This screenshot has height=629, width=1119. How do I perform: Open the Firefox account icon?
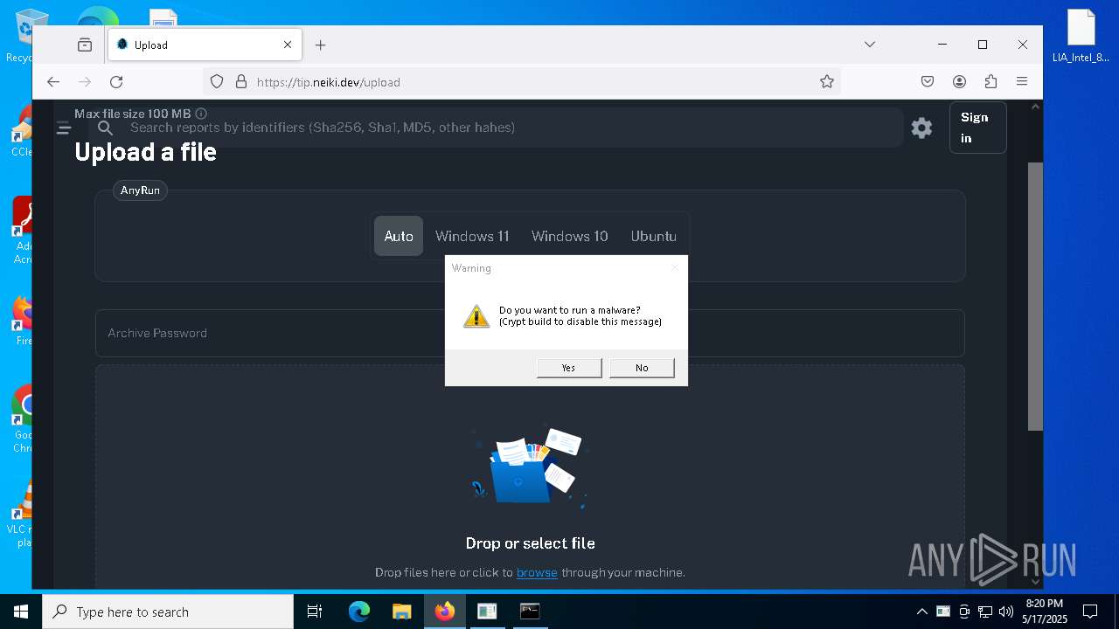click(959, 82)
